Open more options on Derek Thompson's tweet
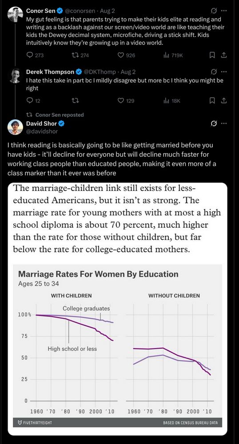This screenshot has height=444, width=239. [224, 71]
